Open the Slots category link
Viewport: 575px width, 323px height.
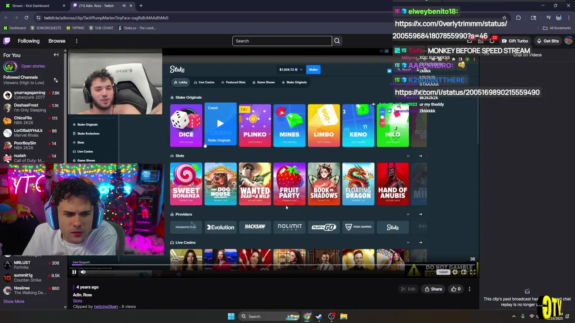pos(78,301)
